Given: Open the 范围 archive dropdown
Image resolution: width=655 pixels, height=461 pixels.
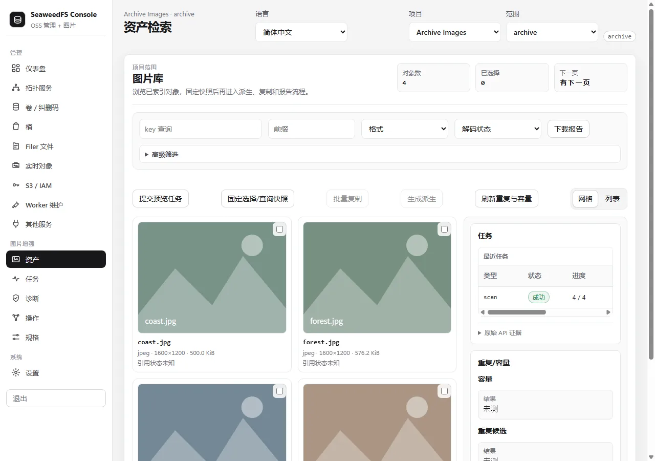Looking at the screenshot, I should click(x=552, y=32).
